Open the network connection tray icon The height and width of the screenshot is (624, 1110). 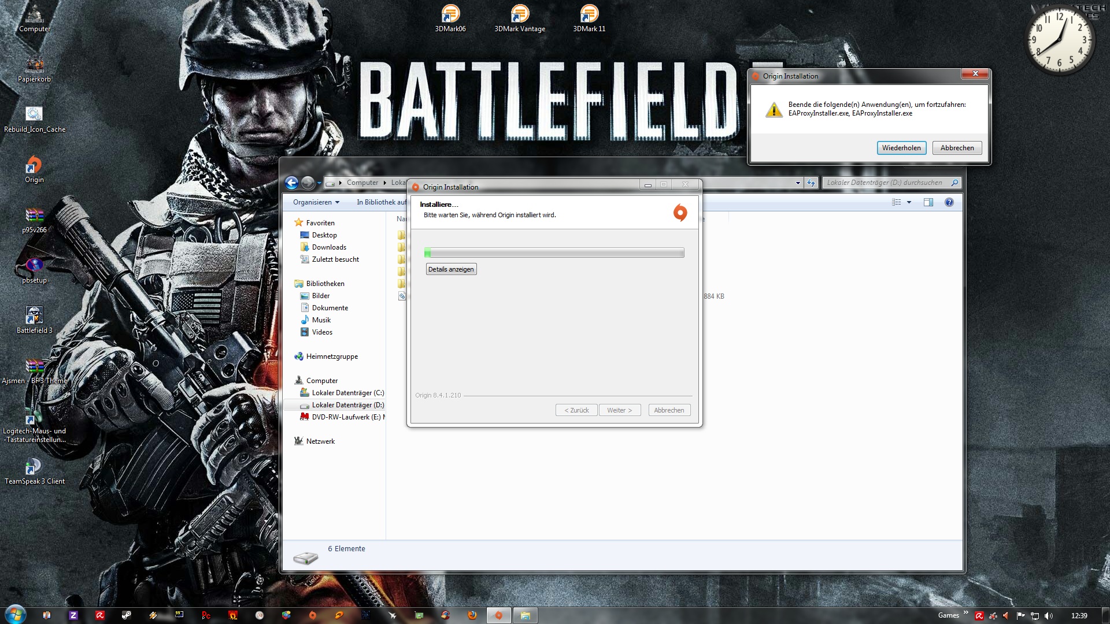click(x=1035, y=616)
